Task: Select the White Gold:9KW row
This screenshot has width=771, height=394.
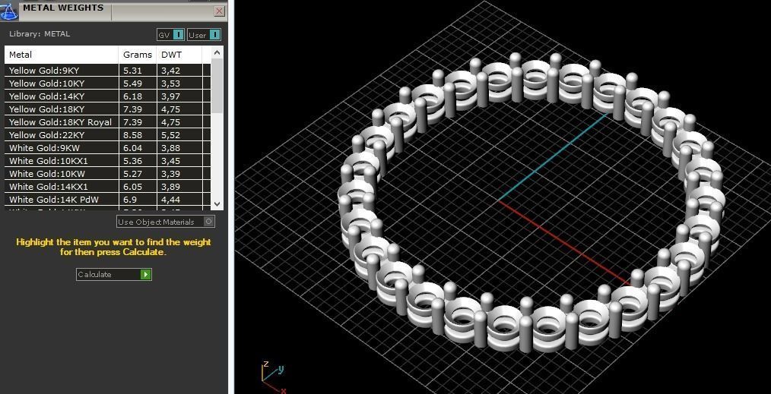Action: [x=108, y=148]
